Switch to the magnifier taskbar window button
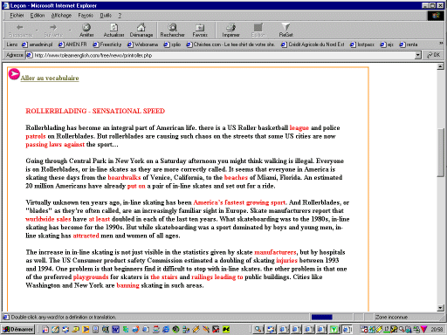 click(258, 329)
